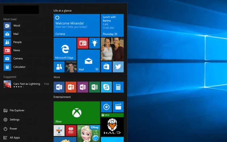Launch the Microsoft Edge tile
The image size is (227, 142).
coord(65,49)
